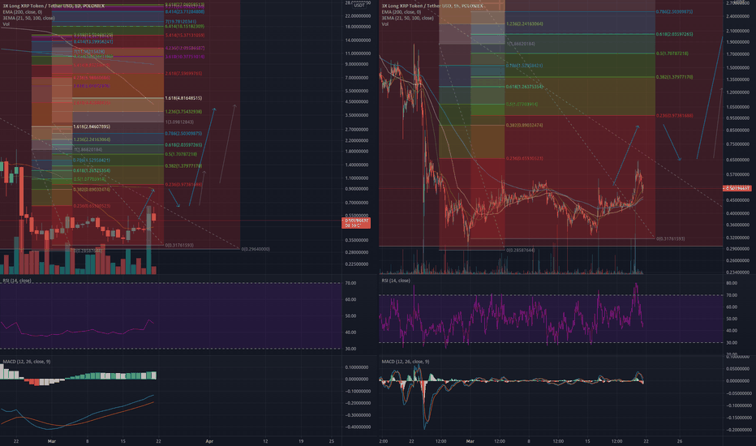Click MACD (12, 26, close, 9) legend on 1h chart

point(406,362)
